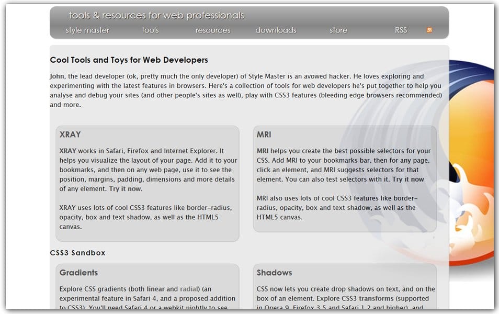Click the site title banner text
Screen dimensions: 499x314
click(156, 15)
